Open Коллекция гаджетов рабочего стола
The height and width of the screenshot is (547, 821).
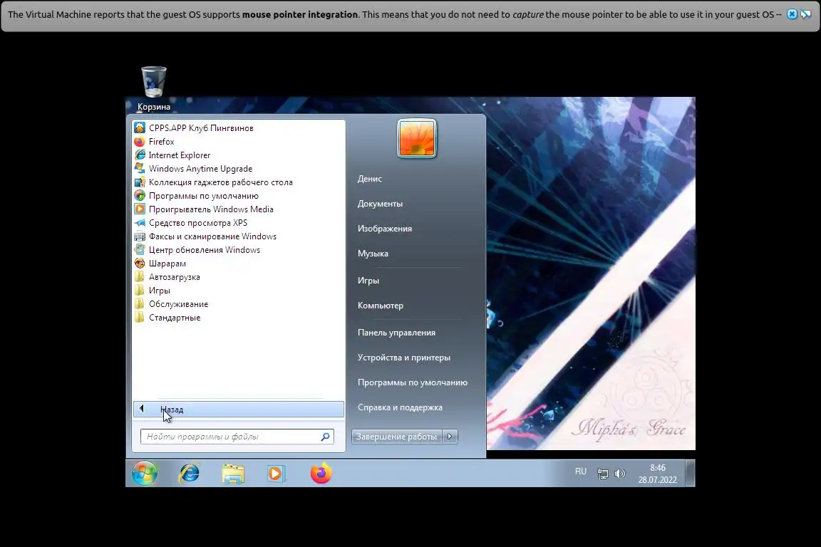(220, 182)
